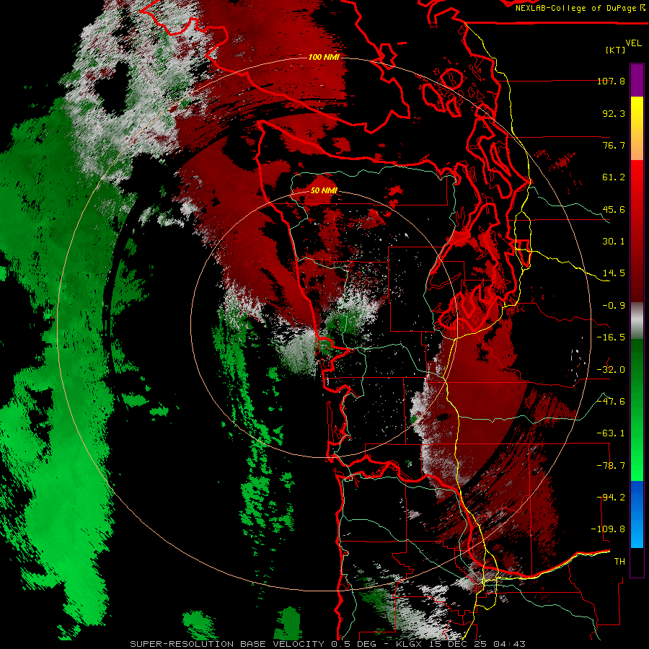This screenshot has width=649, height=649.
Task: Click the 92.3 velocity scale value
Action: click(614, 113)
